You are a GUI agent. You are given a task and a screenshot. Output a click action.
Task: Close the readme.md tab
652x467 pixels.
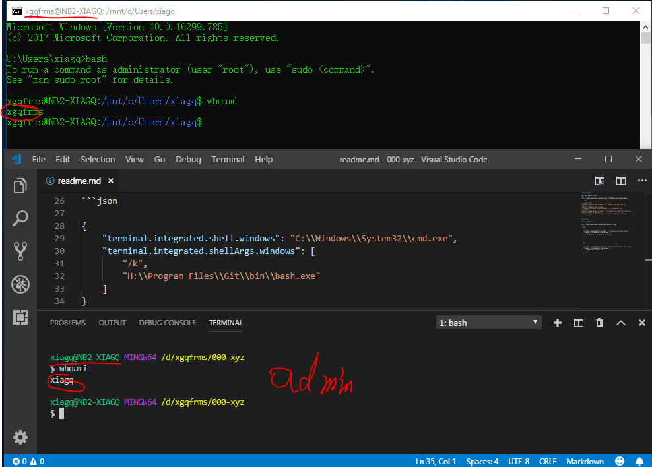tap(111, 181)
